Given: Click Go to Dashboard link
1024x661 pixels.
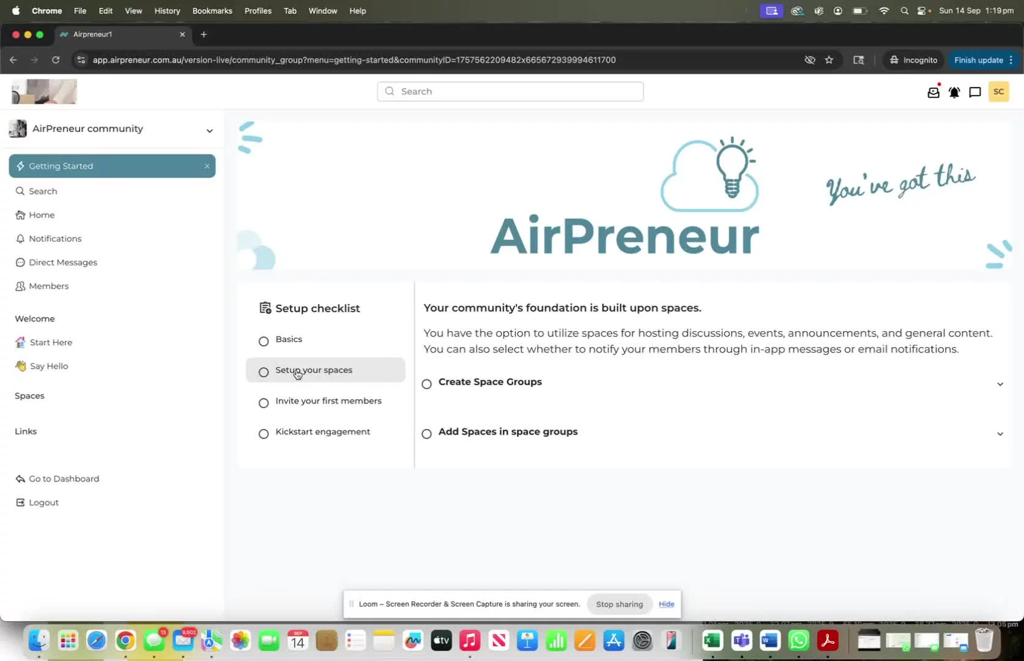Looking at the screenshot, I should point(57,479).
